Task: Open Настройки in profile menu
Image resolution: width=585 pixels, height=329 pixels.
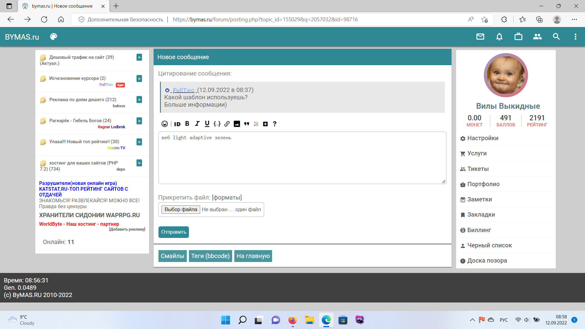Action: pos(483,138)
